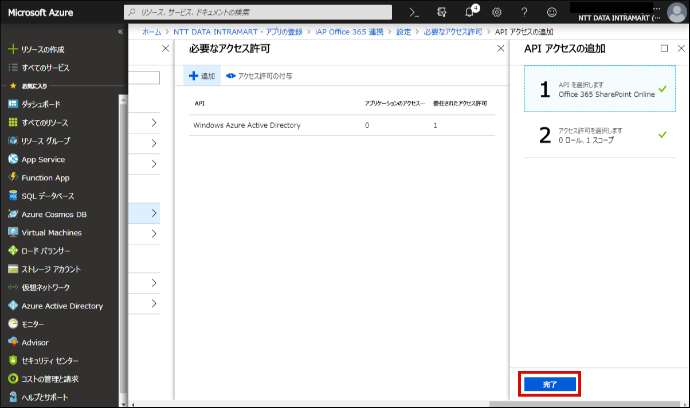Click リソースの作成 plus item
The height and width of the screenshot is (408, 690).
tap(37, 50)
